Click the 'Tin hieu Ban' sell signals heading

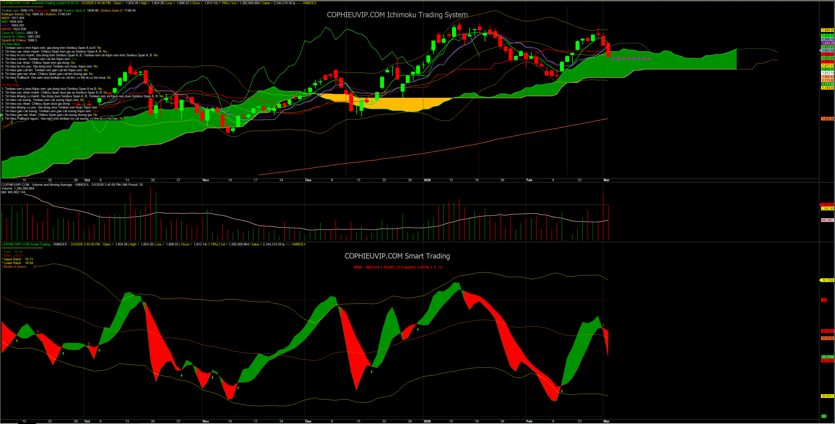click(11, 85)
